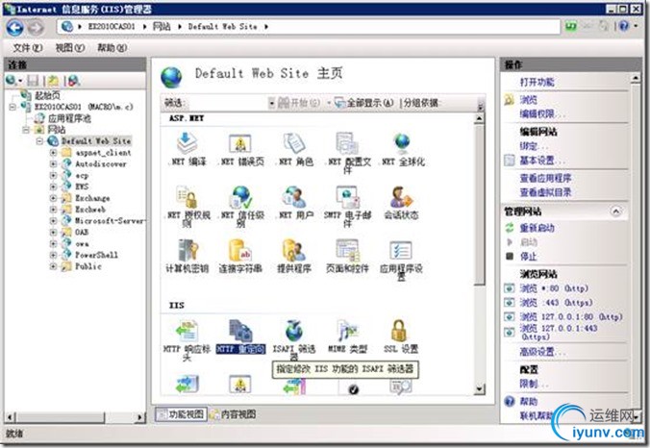The image size is (650, 448).
Task: Expand the OAB tree node
Action: [x=53, y=232]
